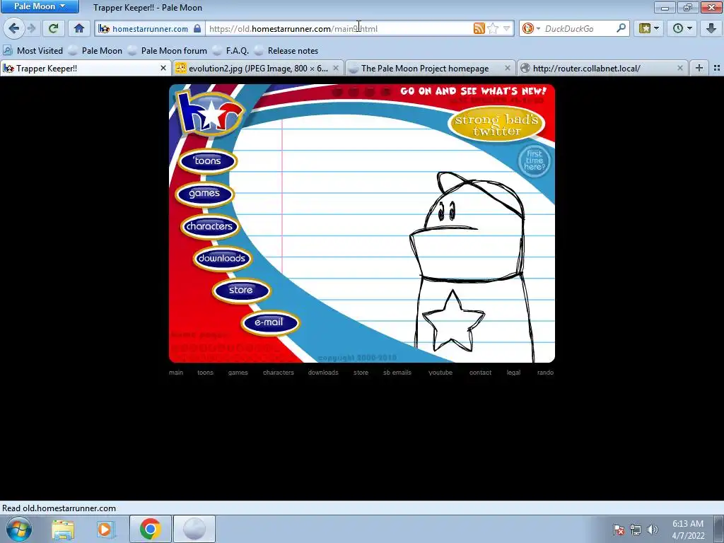Viewport: 724px width, 543px height.
Task: Go back using the browser's back arrow
Action: coord(14,28)
